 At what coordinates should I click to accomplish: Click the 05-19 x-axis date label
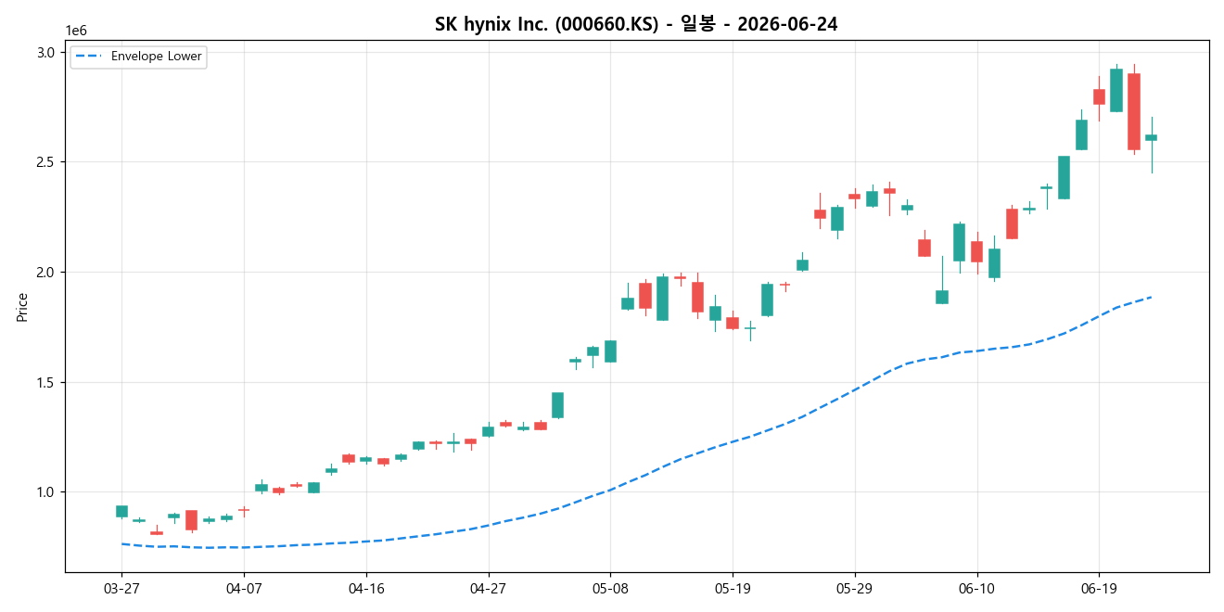[x=733, y=588]
